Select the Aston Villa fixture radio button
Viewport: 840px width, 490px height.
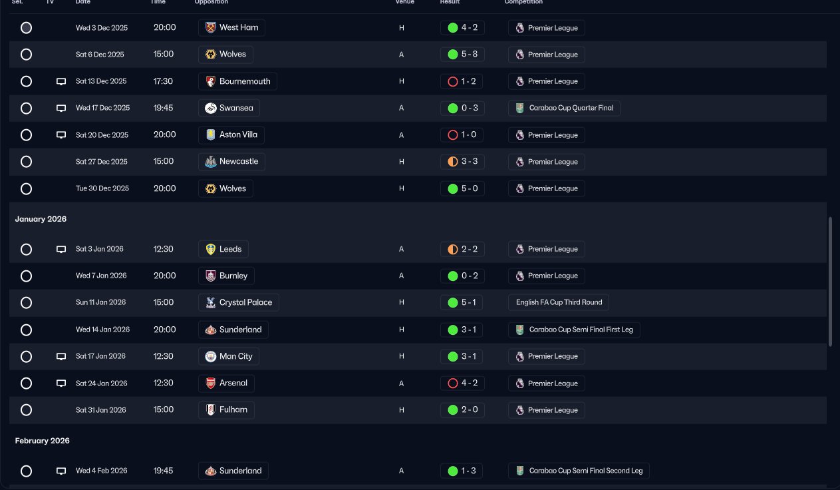point(26,135)
